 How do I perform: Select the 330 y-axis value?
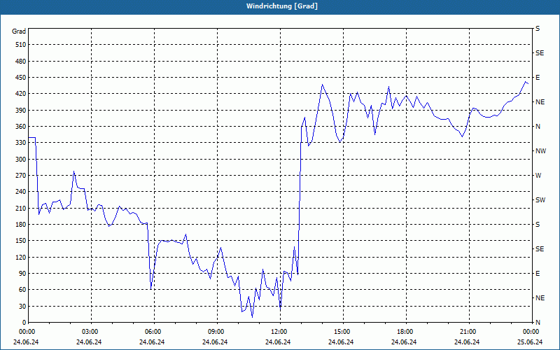coord(21,143)
